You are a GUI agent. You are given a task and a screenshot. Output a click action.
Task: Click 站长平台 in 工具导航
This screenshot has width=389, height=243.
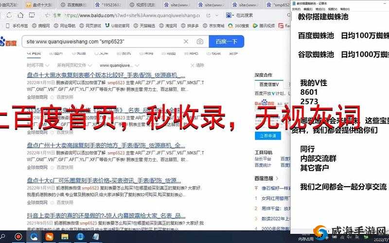pyautogui.click(x=263, y=159)
